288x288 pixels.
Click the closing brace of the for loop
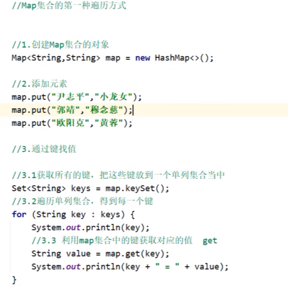pyautogui.click(x=14, y=280)
